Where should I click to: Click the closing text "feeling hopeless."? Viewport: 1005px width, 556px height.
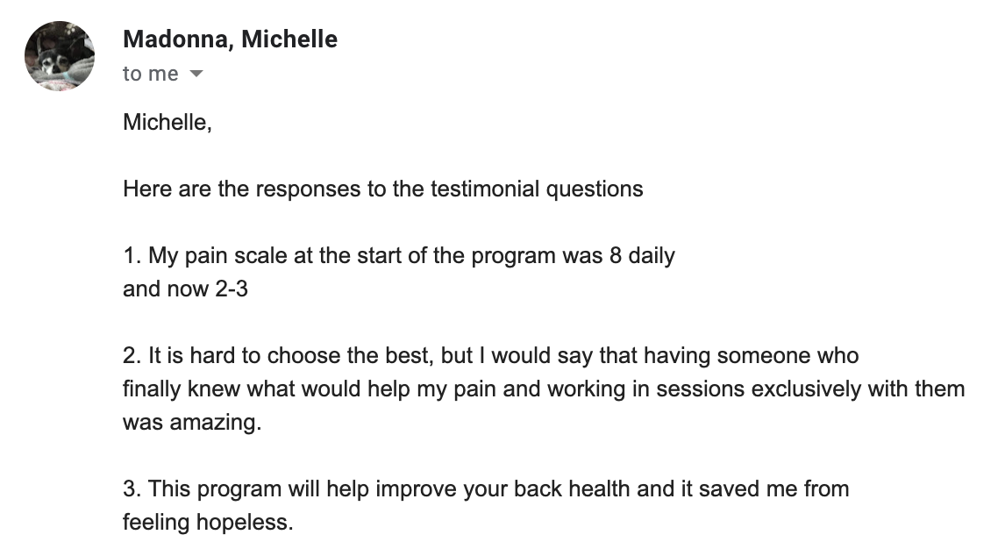click(208, 523)
